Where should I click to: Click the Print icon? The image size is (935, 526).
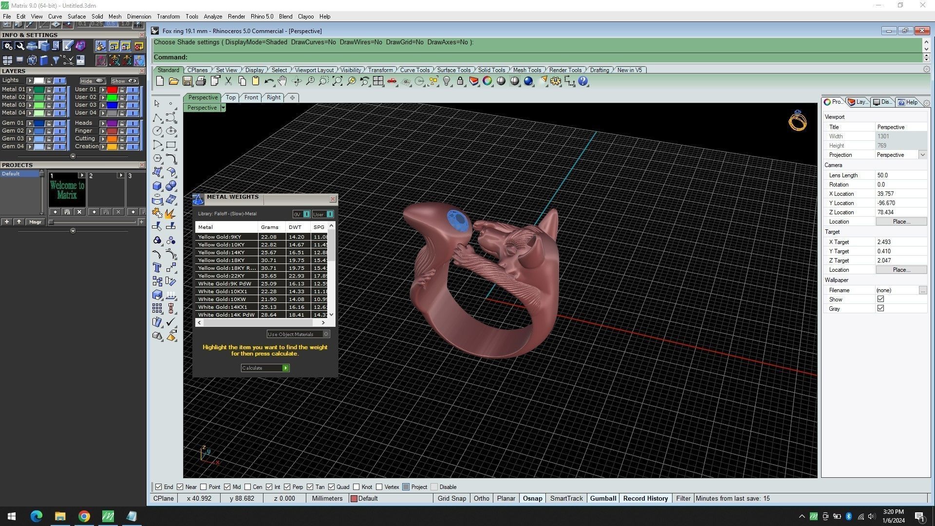pos(201,81)
